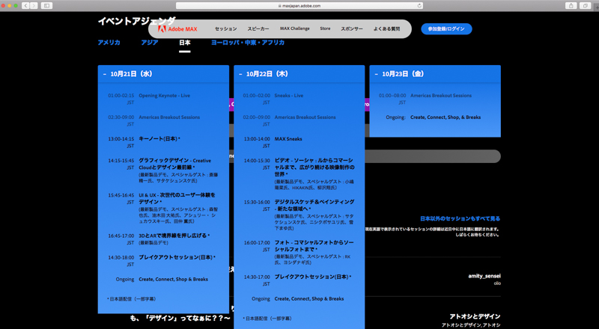
Task: Open the MAX Challenge menu item
Action: (294, 28)
